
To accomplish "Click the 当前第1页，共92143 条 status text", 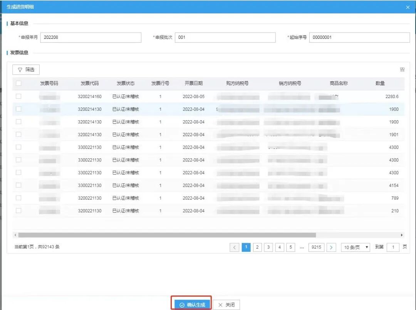I will [x=37, y=247].
